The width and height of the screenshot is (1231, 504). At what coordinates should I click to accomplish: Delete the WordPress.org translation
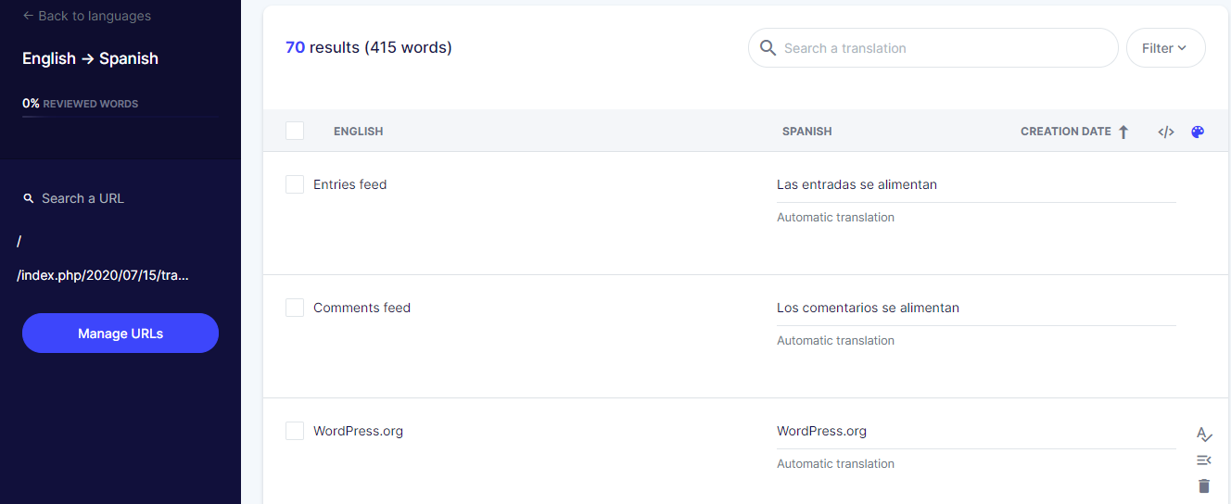(1204, 485)
